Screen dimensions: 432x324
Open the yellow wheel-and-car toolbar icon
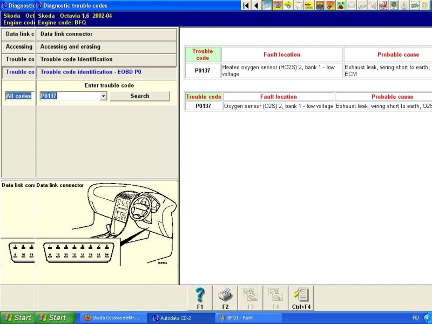point(288,5)
